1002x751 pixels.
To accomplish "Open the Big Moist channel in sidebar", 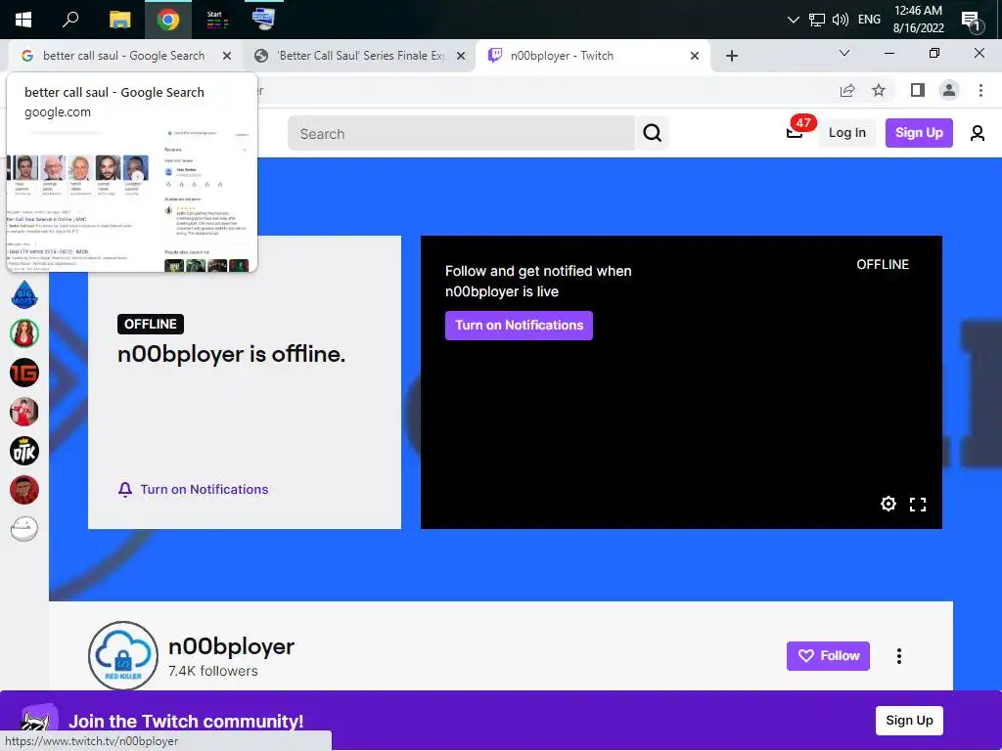I will (x=24, y=294).
